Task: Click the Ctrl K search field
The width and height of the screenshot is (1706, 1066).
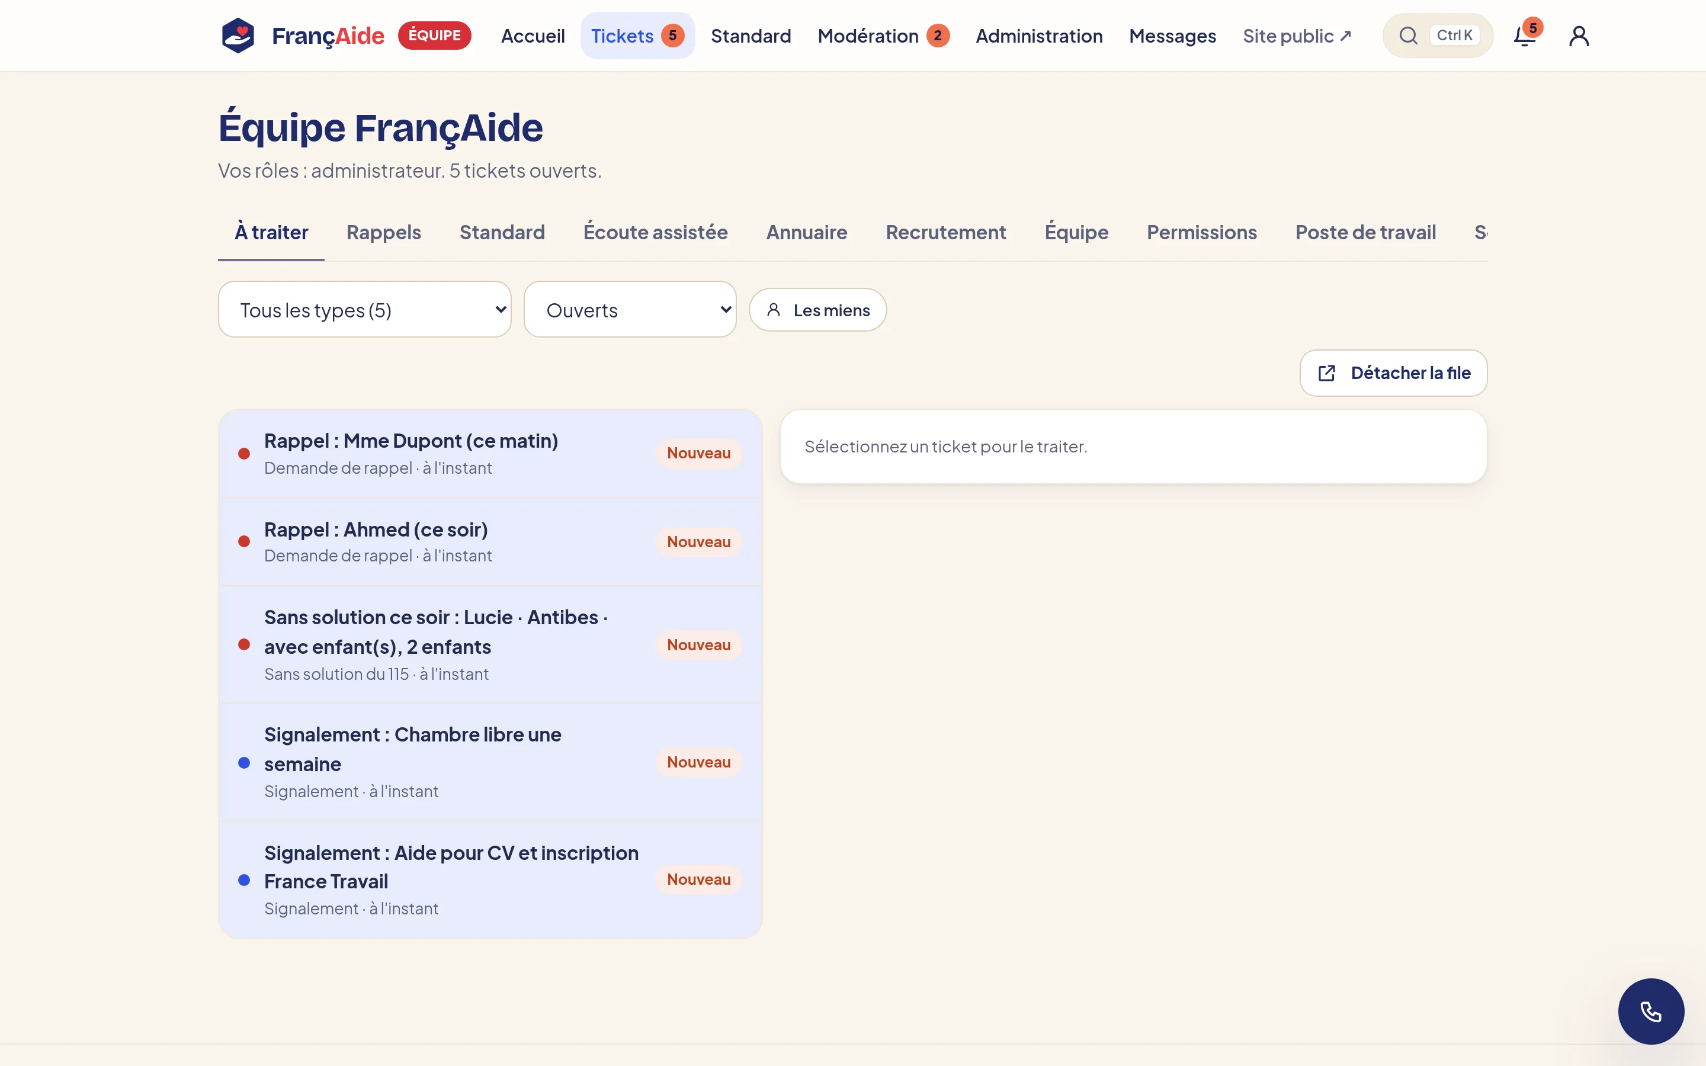Action: [1438, 36]
